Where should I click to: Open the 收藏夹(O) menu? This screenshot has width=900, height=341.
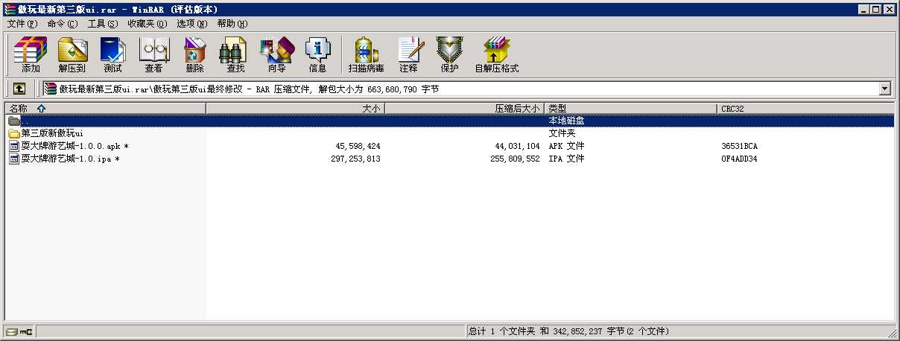click(148, 24)
